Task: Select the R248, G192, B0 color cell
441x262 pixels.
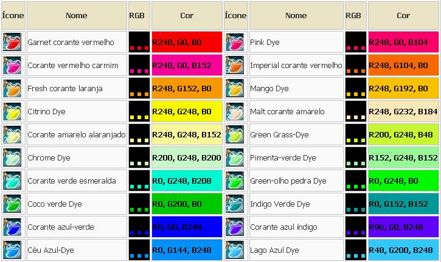Action: (x=403, y=88)
